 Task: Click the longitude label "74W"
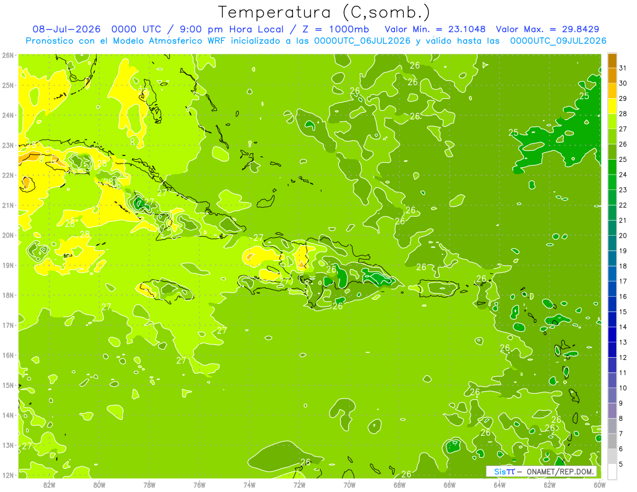tap(249, 485)
